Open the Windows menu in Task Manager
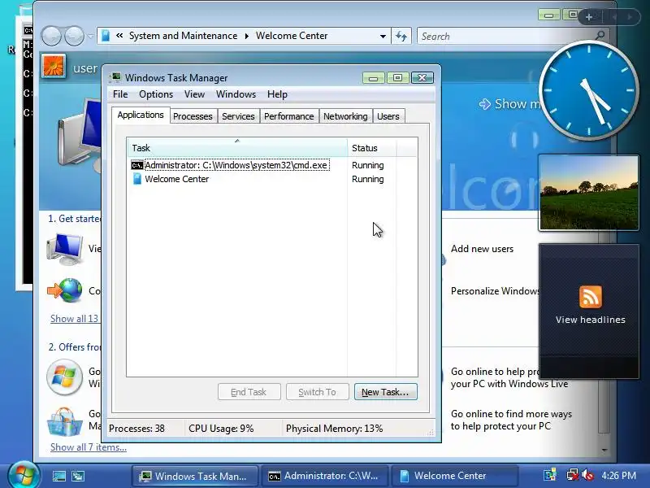Viewport: 650px width, 488px height. (236, 94)
